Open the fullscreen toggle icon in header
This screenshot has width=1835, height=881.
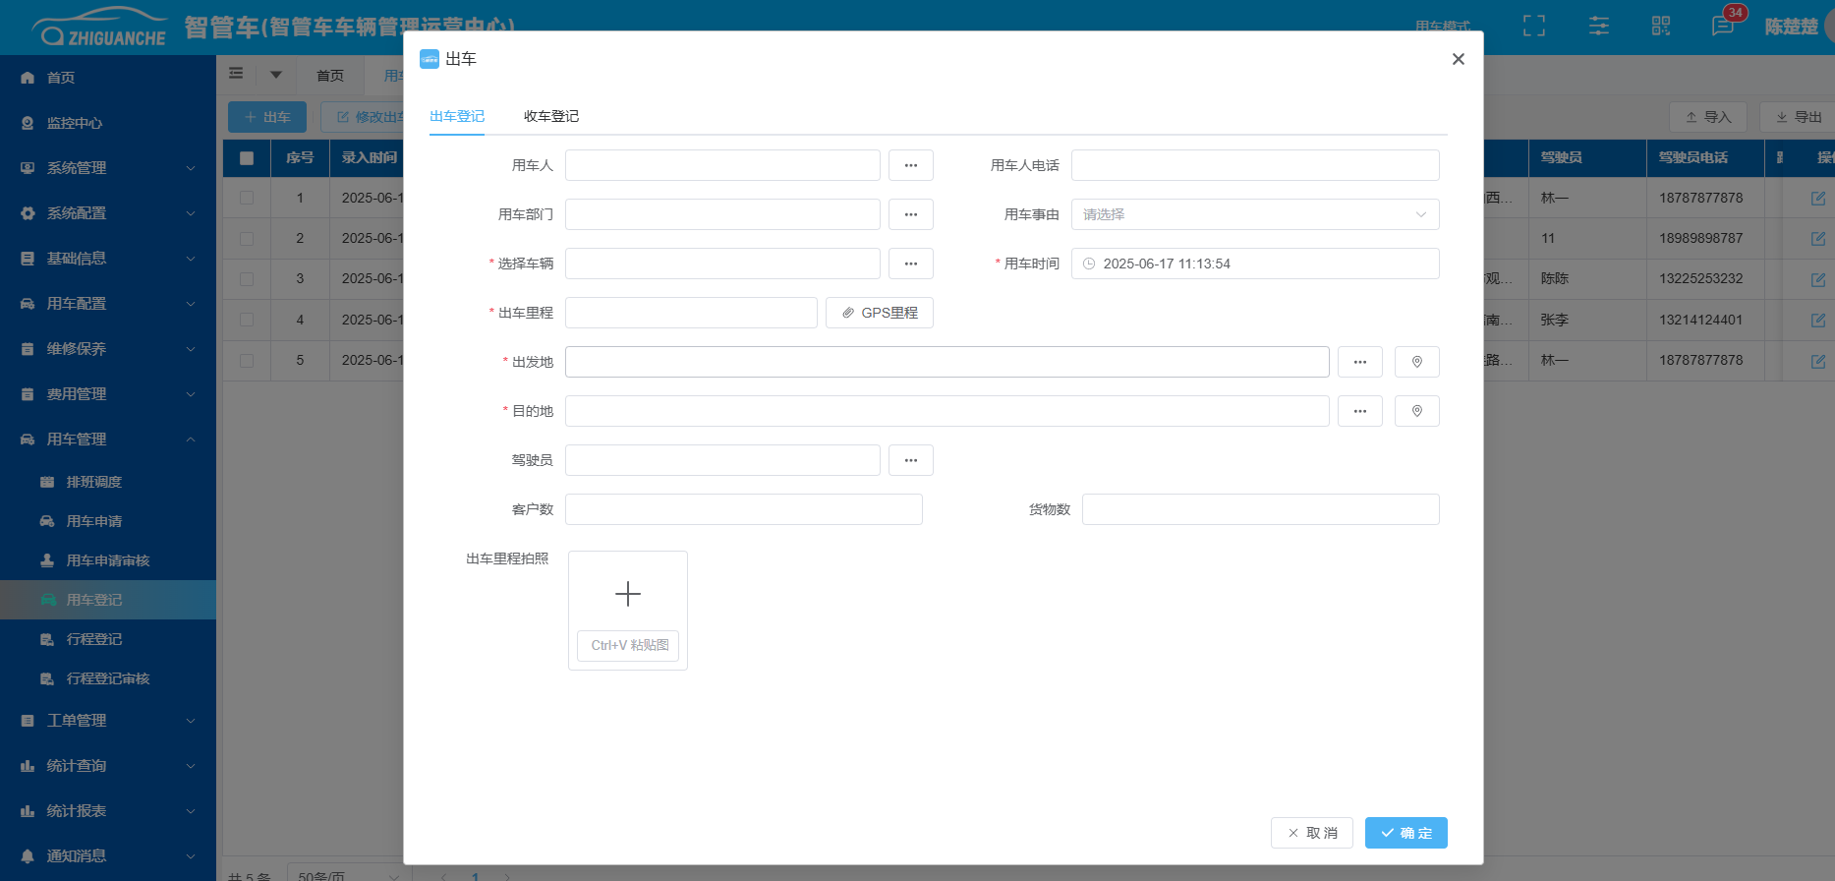coord(1533,27)
